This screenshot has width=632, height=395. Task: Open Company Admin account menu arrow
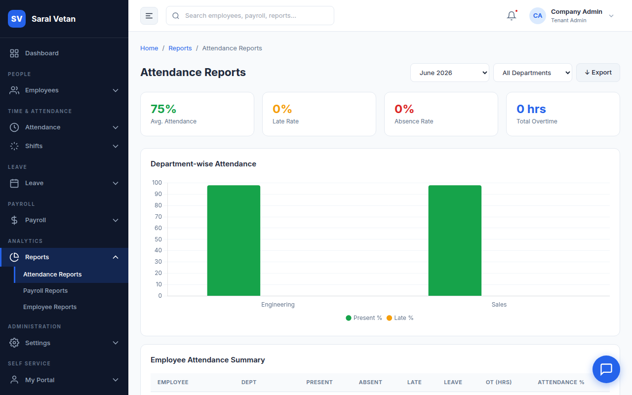[611, 16]
